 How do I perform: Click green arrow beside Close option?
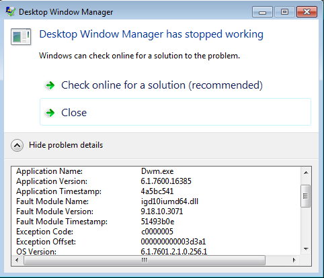point(50,113)
